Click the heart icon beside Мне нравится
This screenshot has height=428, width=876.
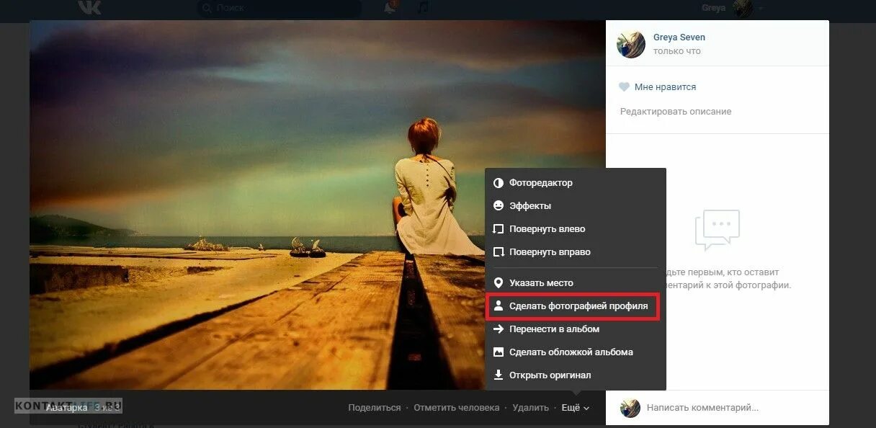click(625, 87)
